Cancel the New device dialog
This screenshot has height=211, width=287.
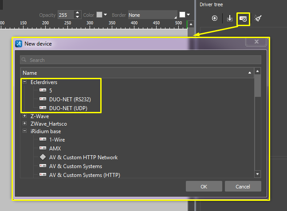(243, 187)
